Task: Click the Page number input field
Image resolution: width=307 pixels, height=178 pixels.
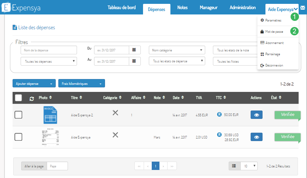Action: (x=57, y=166)
